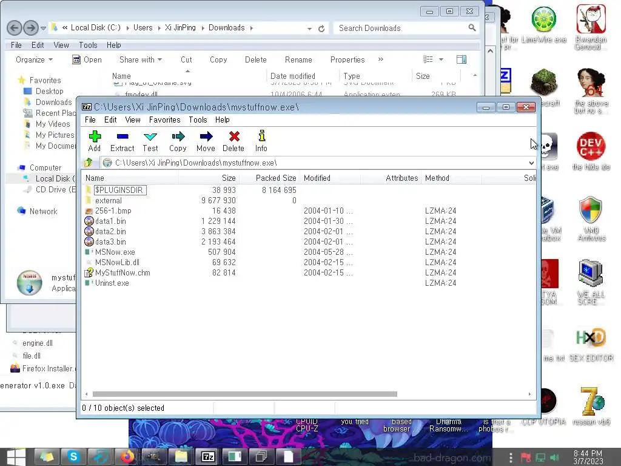Select MSNowLib.dll in the archive

(x=117, y=262)
